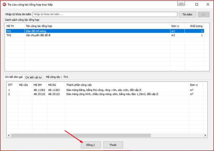Click the Đồng ý button
Screen dimensions: 214x151
coord(91,145)
